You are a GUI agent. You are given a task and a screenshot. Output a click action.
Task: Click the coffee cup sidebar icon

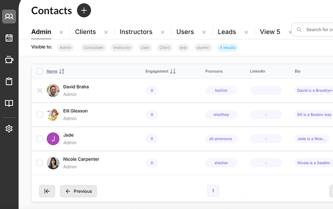[x=9, y=59]
